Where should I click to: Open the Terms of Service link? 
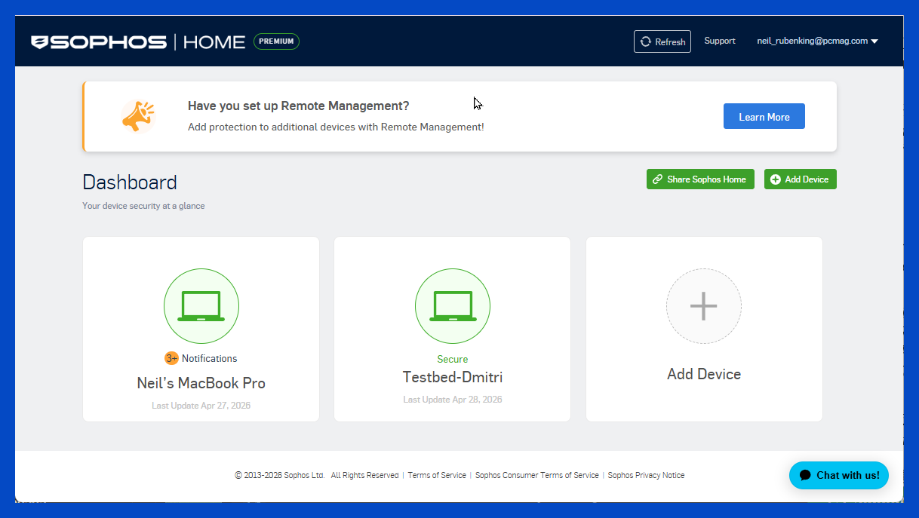(x=437, y=475)
